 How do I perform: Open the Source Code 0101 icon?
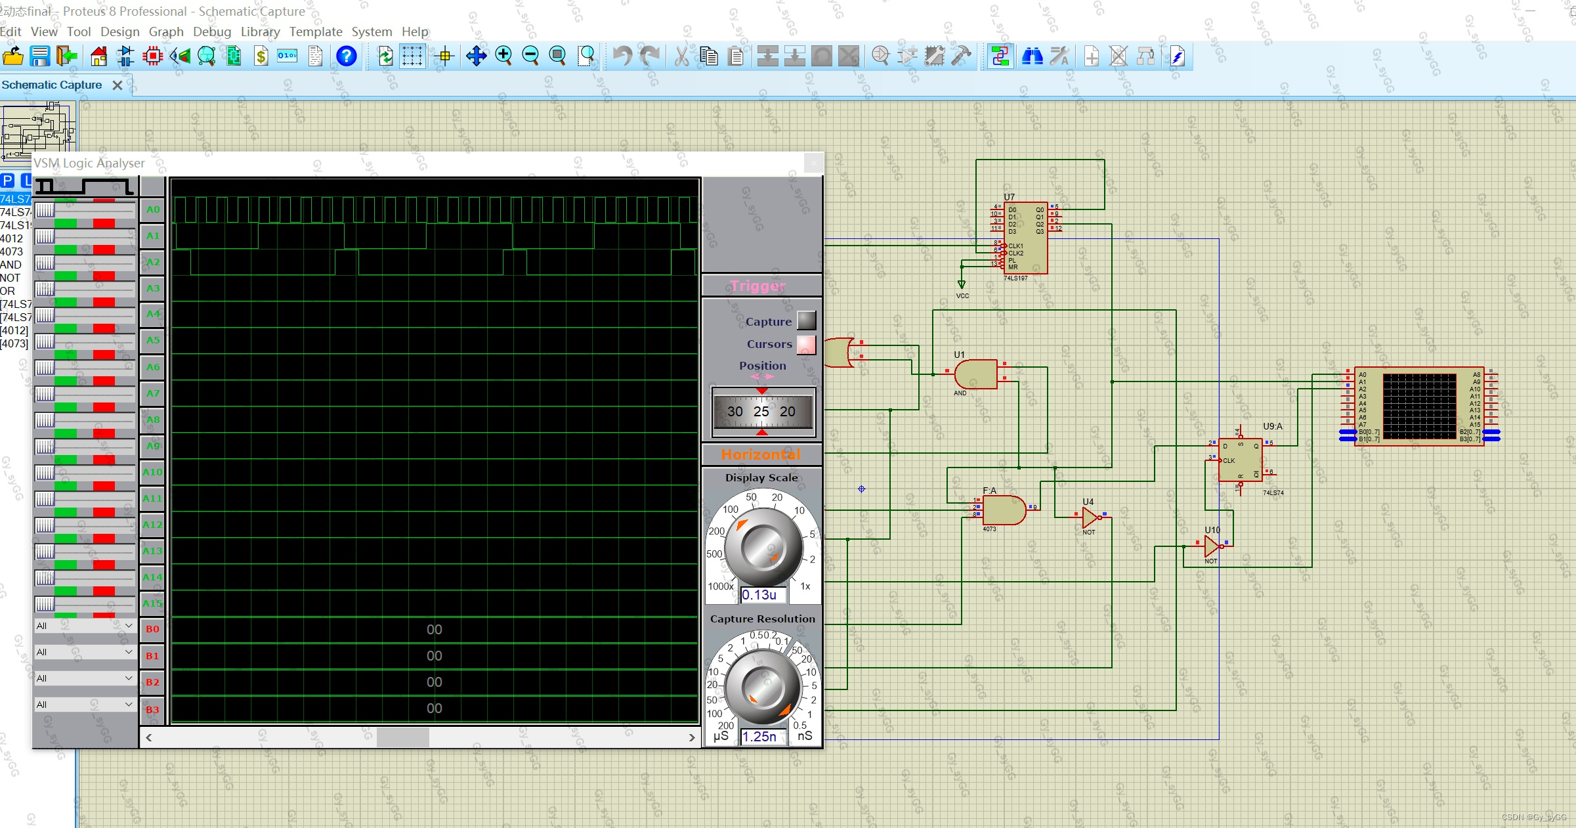(x=288, y=56)
